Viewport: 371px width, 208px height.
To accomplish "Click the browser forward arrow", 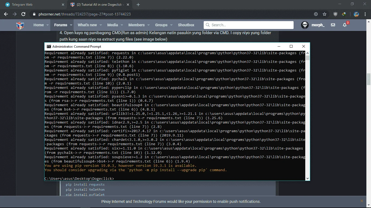I will [15, 14].
